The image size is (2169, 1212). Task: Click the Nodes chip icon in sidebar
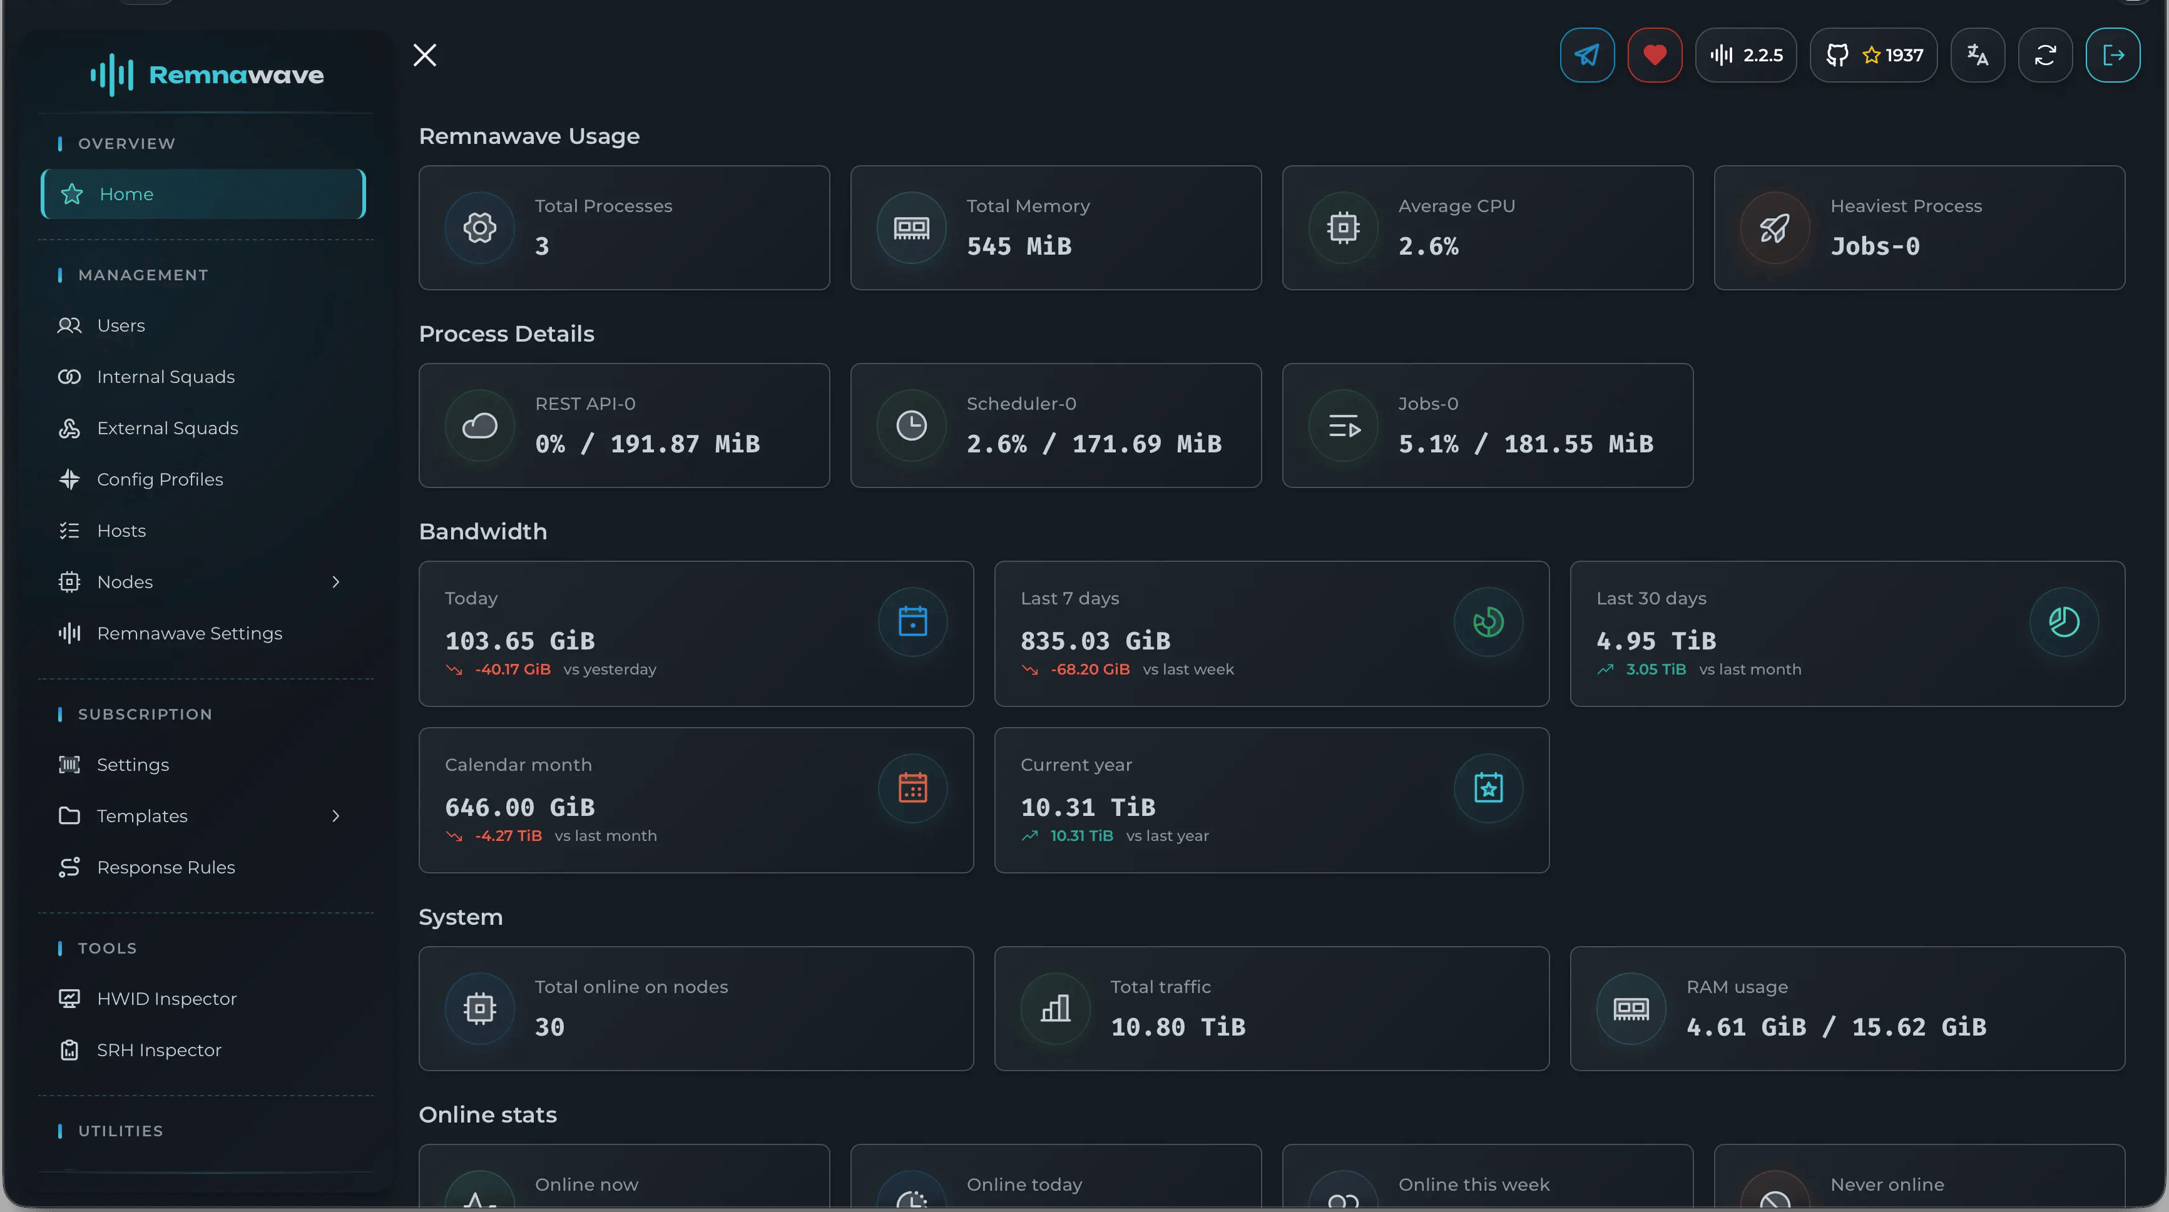click(69, 583)
